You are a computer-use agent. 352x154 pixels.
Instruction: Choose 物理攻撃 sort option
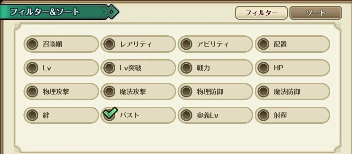click(61, 91)
